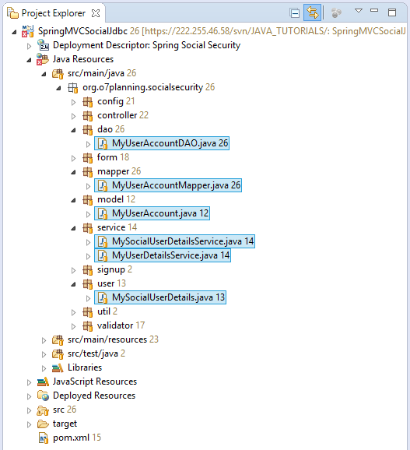Image resolution: width=410 pixels, height=450 pixels.
Task: Expand the src/main/resources folder
Action: (x=44, y=340)
